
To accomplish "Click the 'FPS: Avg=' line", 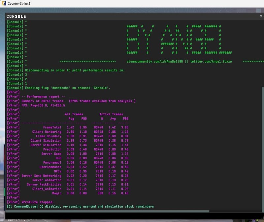I will coord(36,105).
